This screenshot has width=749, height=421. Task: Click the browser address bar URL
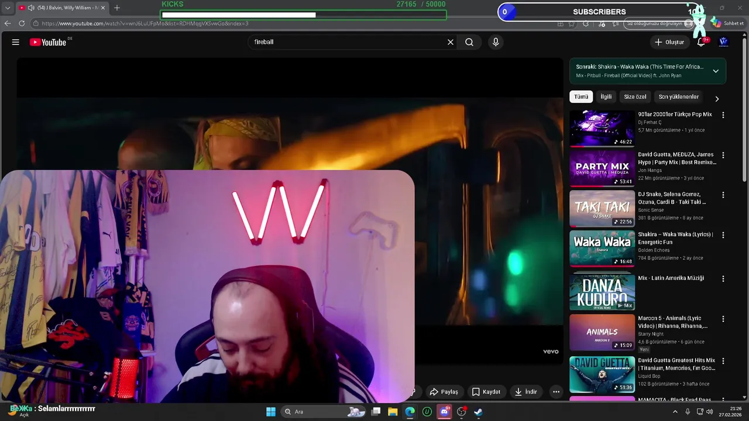[145, 23]
